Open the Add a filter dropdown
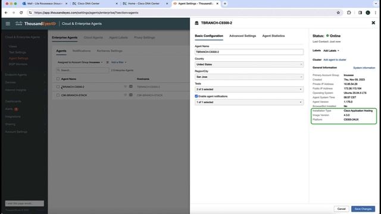381x214 pixels. [x=118, y=62]
